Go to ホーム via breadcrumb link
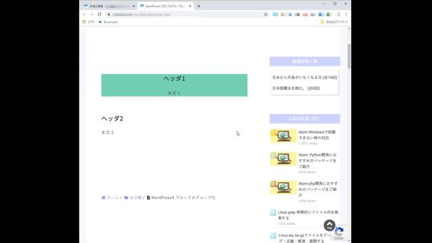Viewport: 432px width, 243px height. coord(113,198)
